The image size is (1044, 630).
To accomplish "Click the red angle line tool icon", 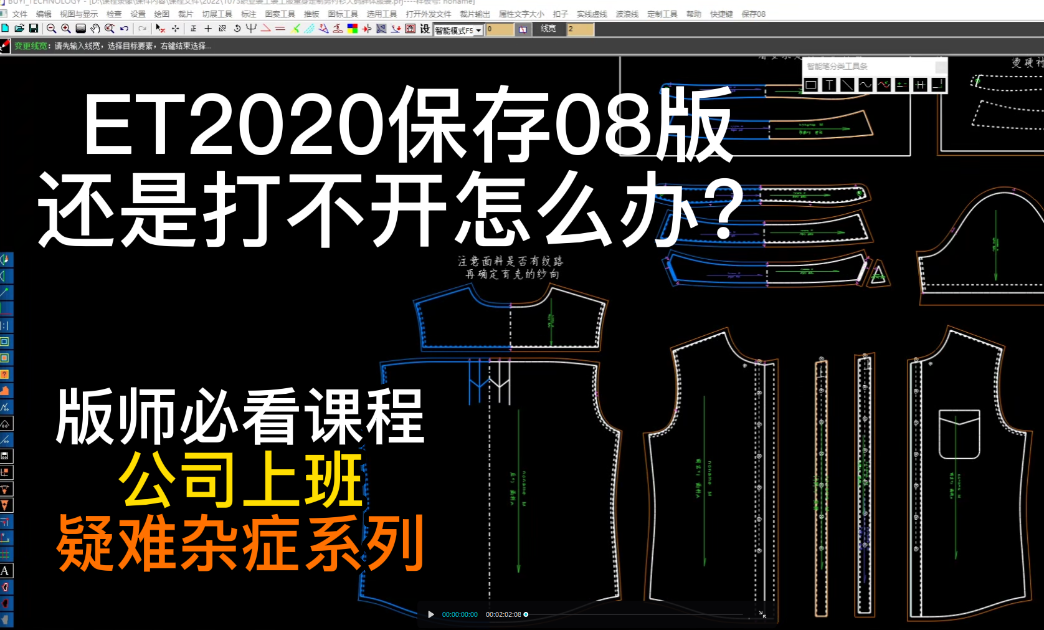I will pyautogui.click(x=266, y=28).
